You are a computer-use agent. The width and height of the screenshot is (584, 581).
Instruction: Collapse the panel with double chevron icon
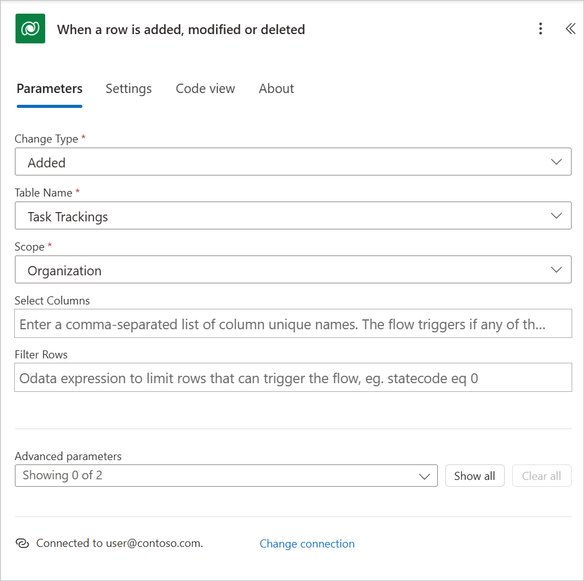(570, 29)
